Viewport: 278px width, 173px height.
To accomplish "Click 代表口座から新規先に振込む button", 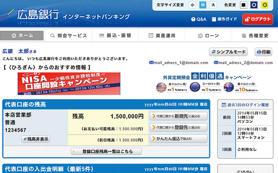I will (179, 116).
